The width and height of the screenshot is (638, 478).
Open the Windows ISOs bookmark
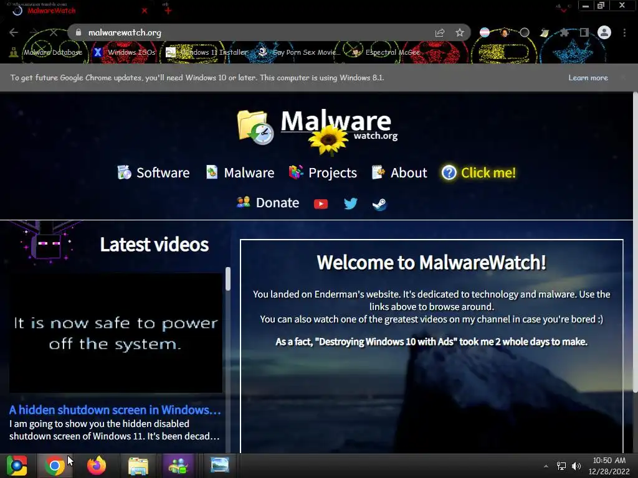tap(125, 52)
